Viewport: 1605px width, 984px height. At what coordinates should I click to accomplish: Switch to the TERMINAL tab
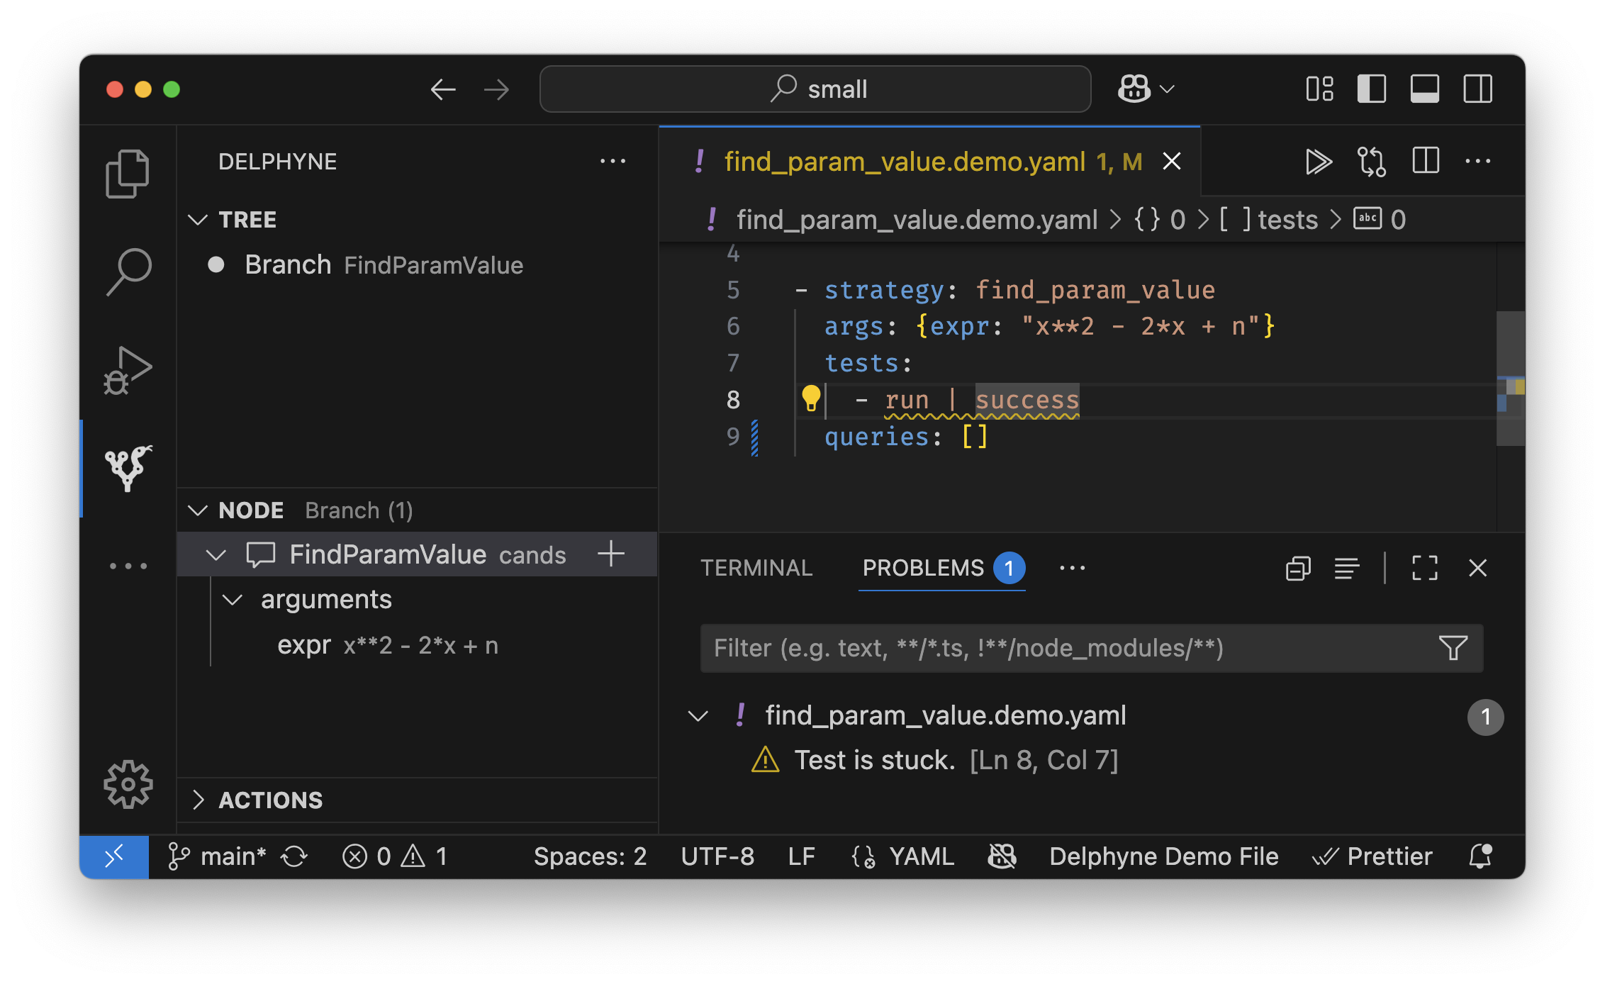pyautogui.click(x=756, y=568)
